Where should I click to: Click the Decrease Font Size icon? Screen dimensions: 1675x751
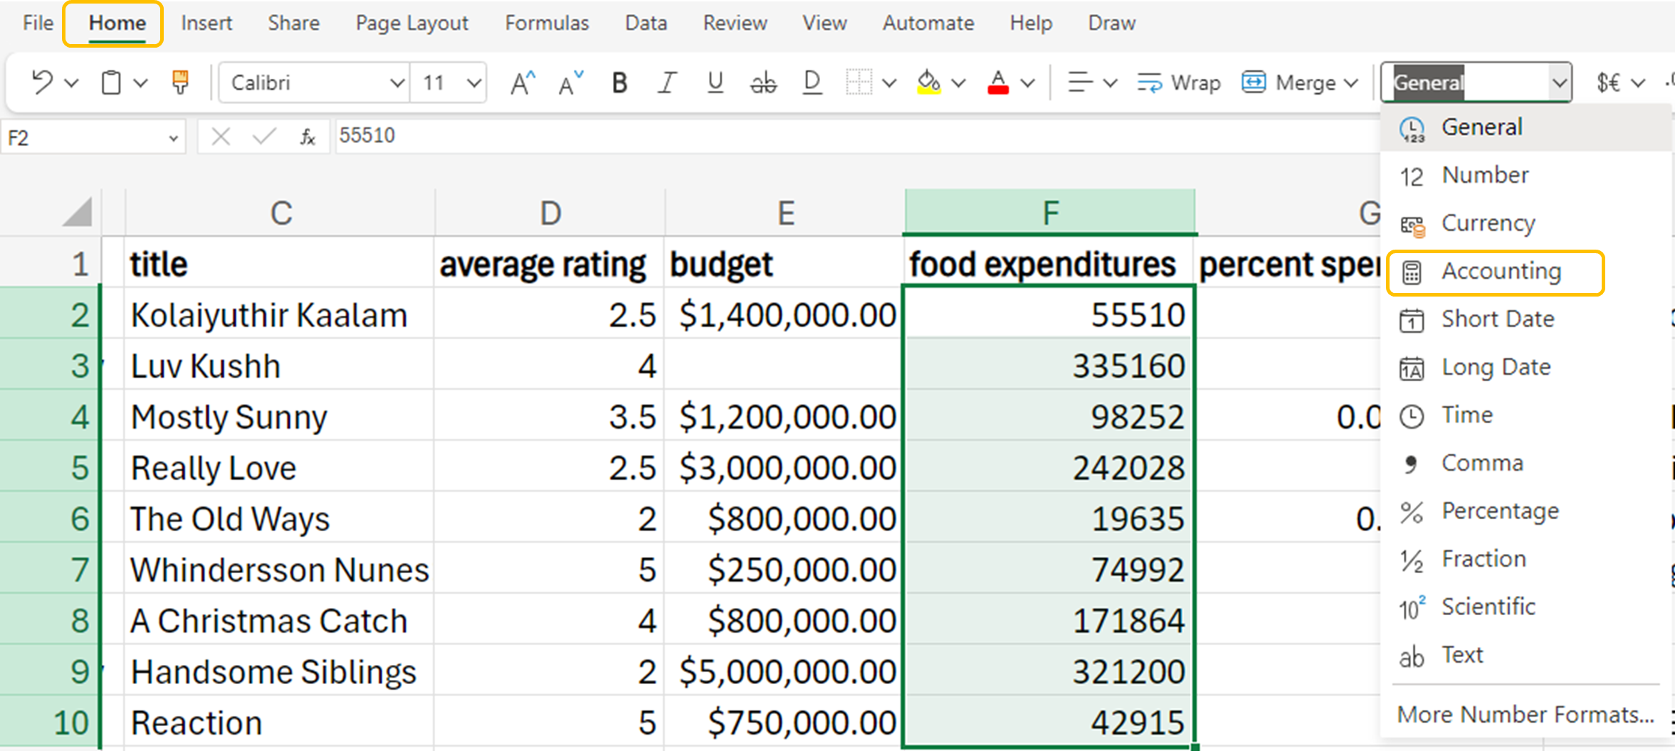coord(570,83)
